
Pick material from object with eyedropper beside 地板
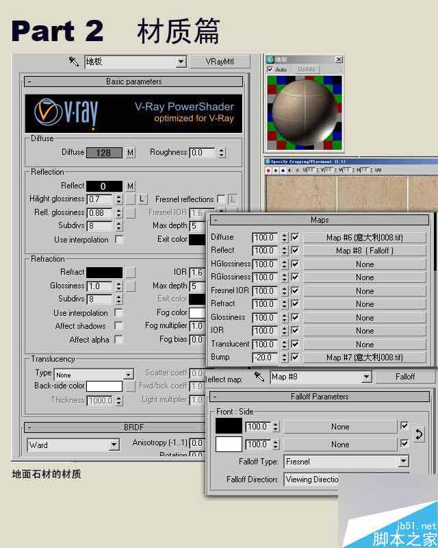click(x=74, y=62)
